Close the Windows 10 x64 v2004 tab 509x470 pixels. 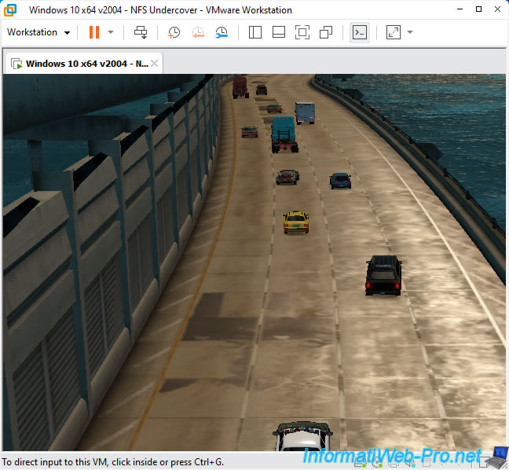coord(155,64)
